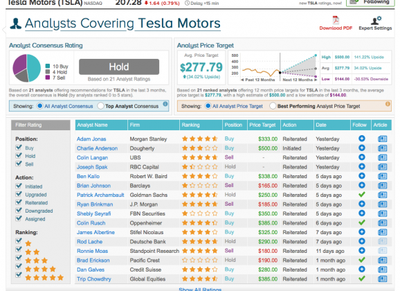The height and width of the screenshot is (291, 400).
Task: Toggle the Upgraded action filter
Action: pos(19,194)
